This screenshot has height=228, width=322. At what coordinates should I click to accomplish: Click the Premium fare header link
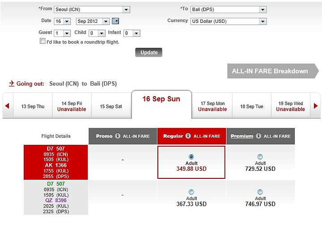point(242,136)
